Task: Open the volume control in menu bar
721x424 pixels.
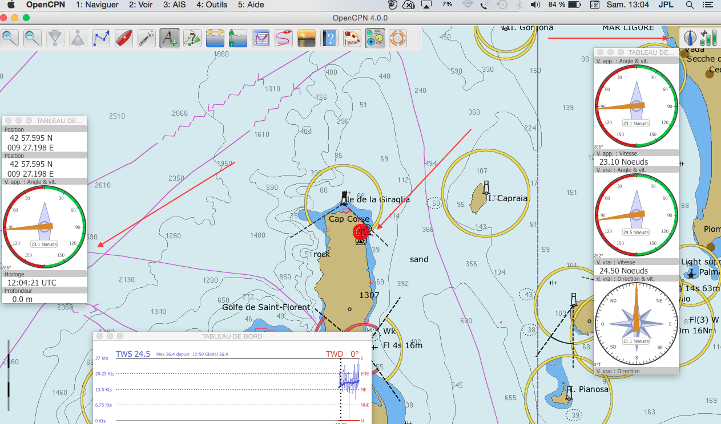Action: 535,5
